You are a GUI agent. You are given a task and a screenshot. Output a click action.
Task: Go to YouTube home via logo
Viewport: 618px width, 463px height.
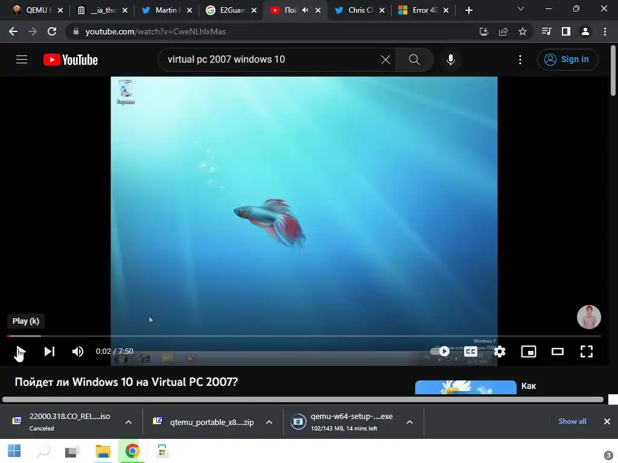(71, 60)
